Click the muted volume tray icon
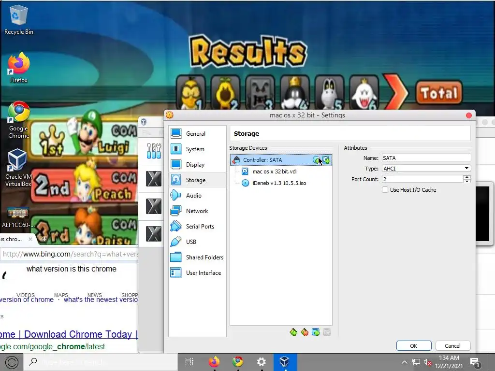This screenshot has height=371, width=495. tap(427, 362)
